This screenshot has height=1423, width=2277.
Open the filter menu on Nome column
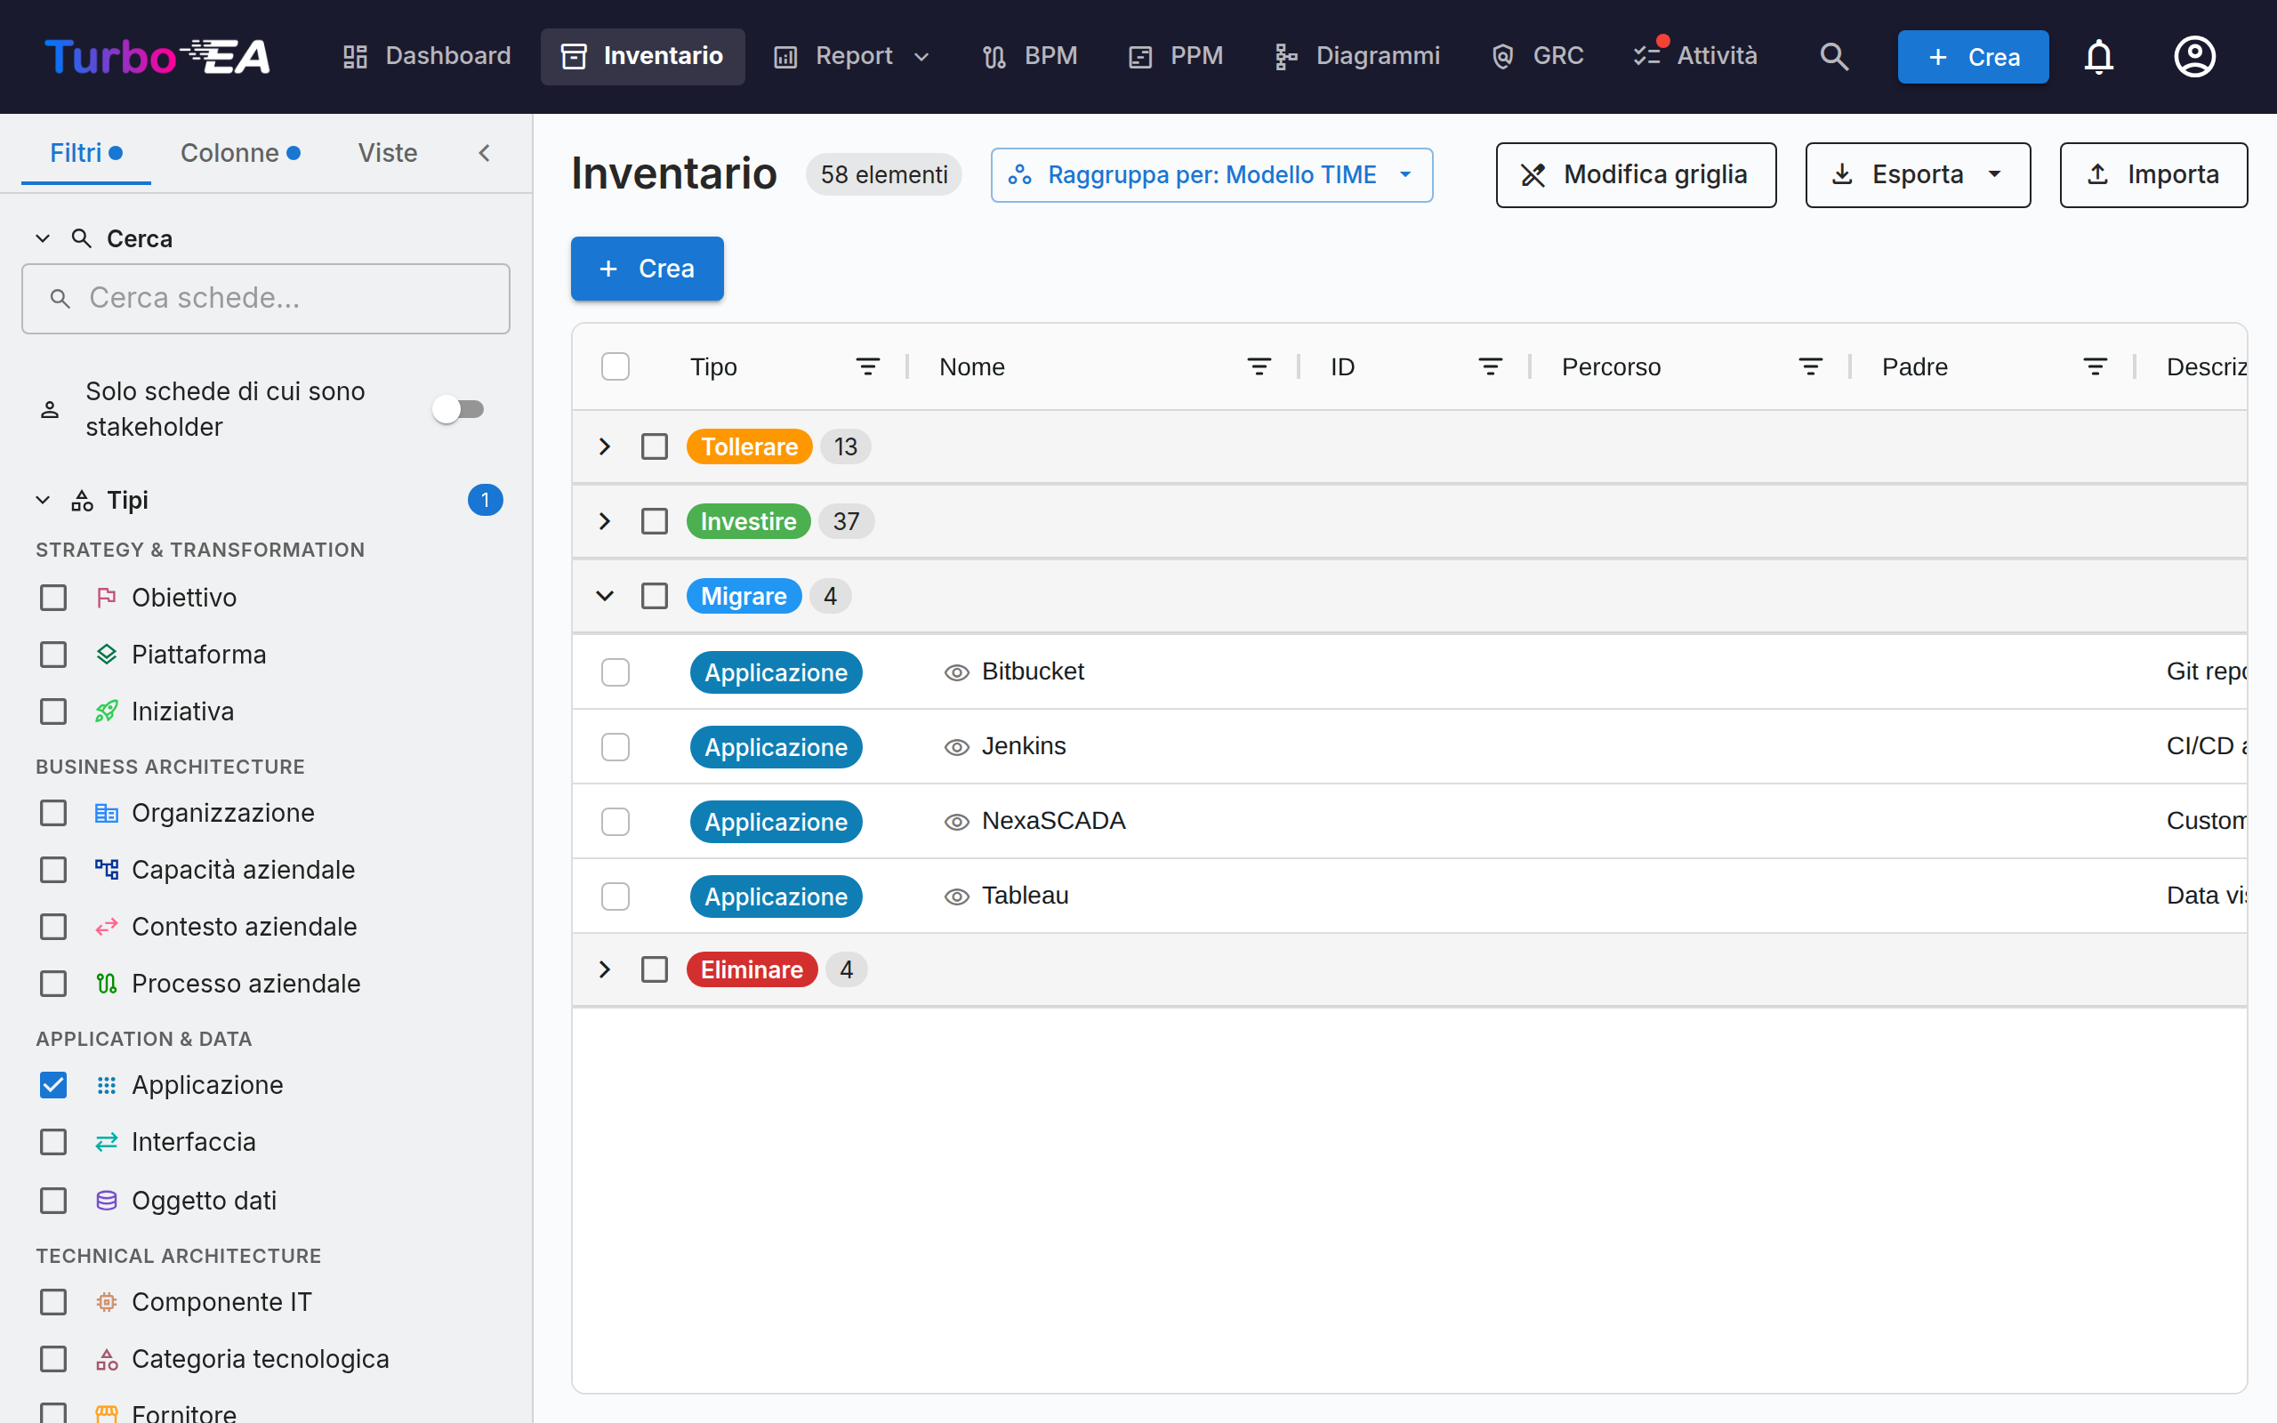click(x=1259, y=367)
